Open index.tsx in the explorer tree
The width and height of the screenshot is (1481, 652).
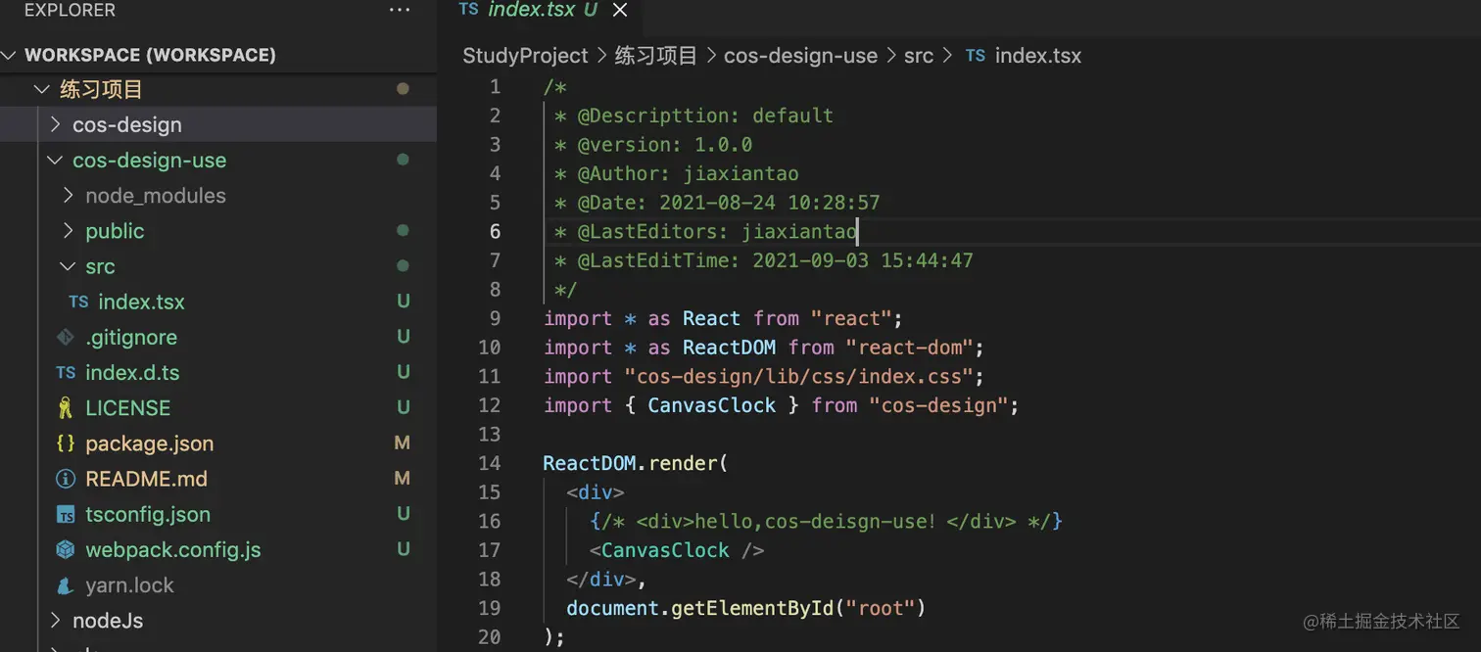tap(141, 302)
